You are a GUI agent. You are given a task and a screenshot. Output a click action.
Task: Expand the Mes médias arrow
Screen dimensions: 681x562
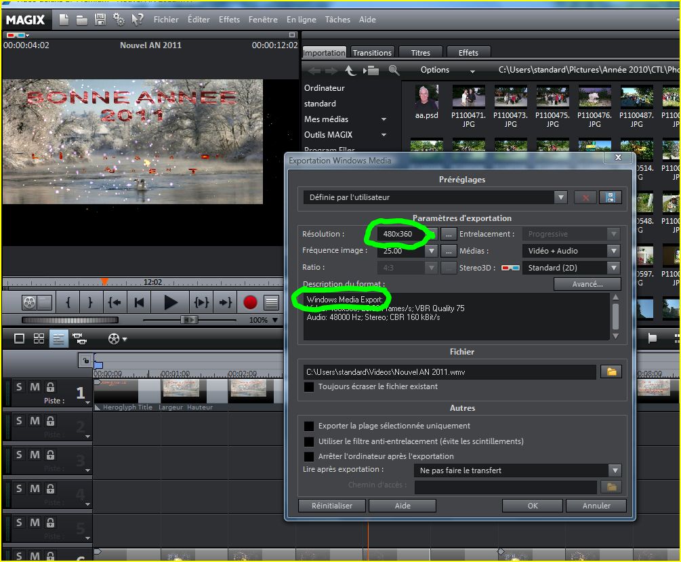[x=384, y=119]
